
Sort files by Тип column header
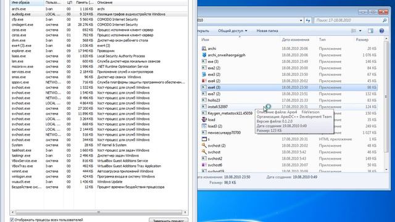click(335, 39)
